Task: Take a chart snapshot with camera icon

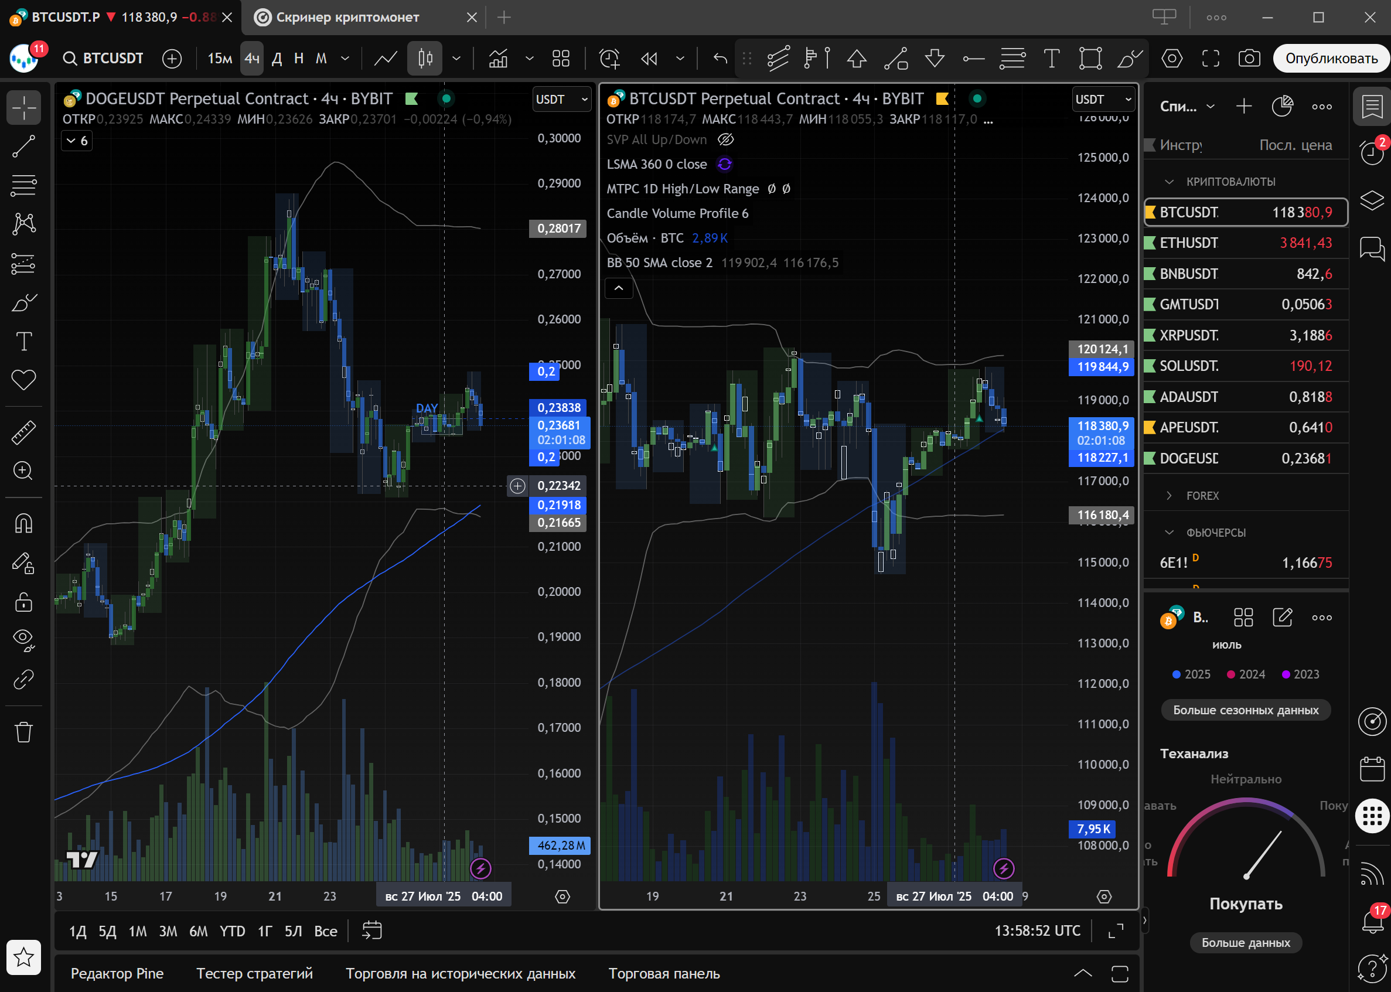Action: 1249,59
